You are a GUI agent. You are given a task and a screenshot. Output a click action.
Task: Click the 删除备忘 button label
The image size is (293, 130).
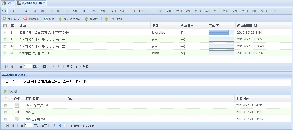tap(34, 19)
